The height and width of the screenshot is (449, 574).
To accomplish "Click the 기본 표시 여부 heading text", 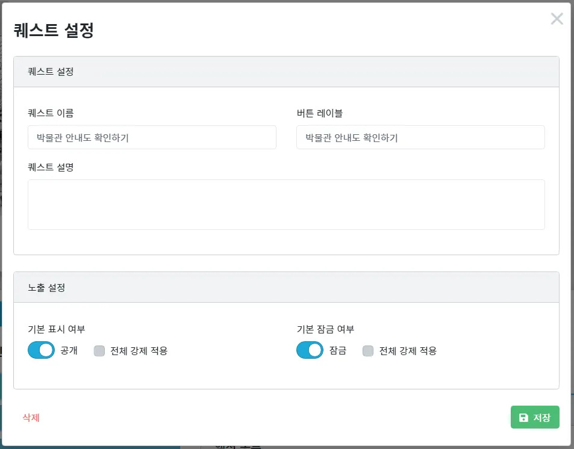I will (57, 329).
